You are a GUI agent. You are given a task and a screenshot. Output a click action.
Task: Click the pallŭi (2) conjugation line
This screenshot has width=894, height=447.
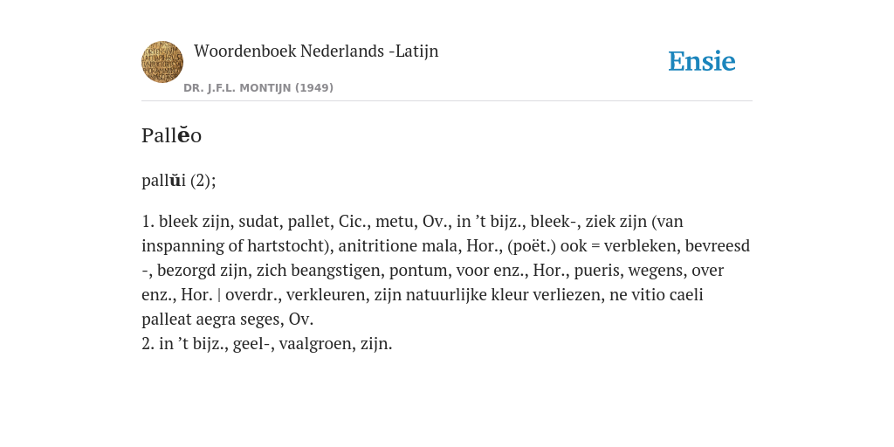click(x=179, y=181)
